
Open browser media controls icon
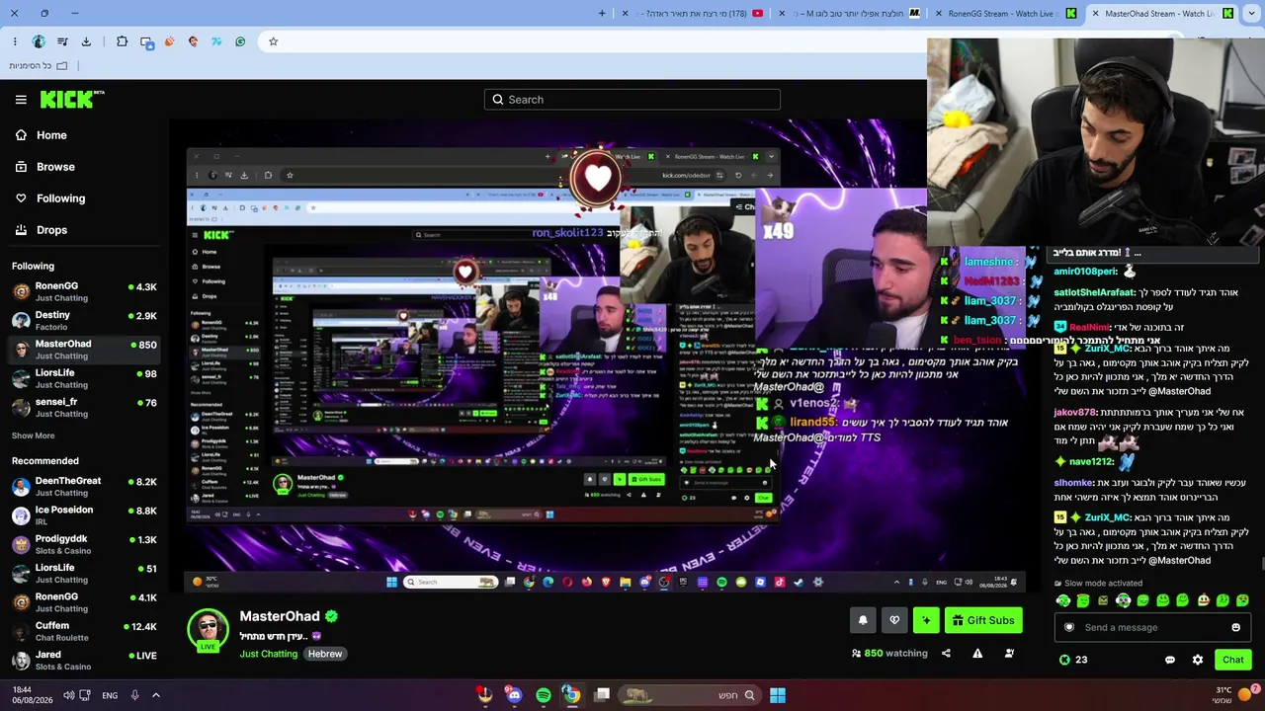point(62,41)
